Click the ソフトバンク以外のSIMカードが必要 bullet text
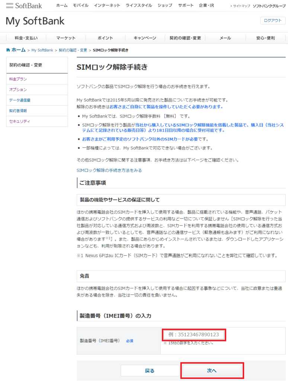Image resolution: width=288 pixels, height=381 pixels. point(140,139)
